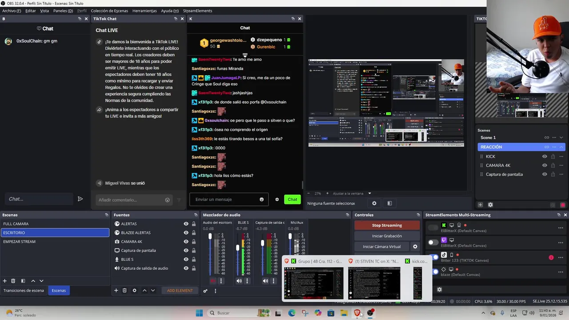Adjust the Audio del escritorio volume fader

tap(210, 237)
